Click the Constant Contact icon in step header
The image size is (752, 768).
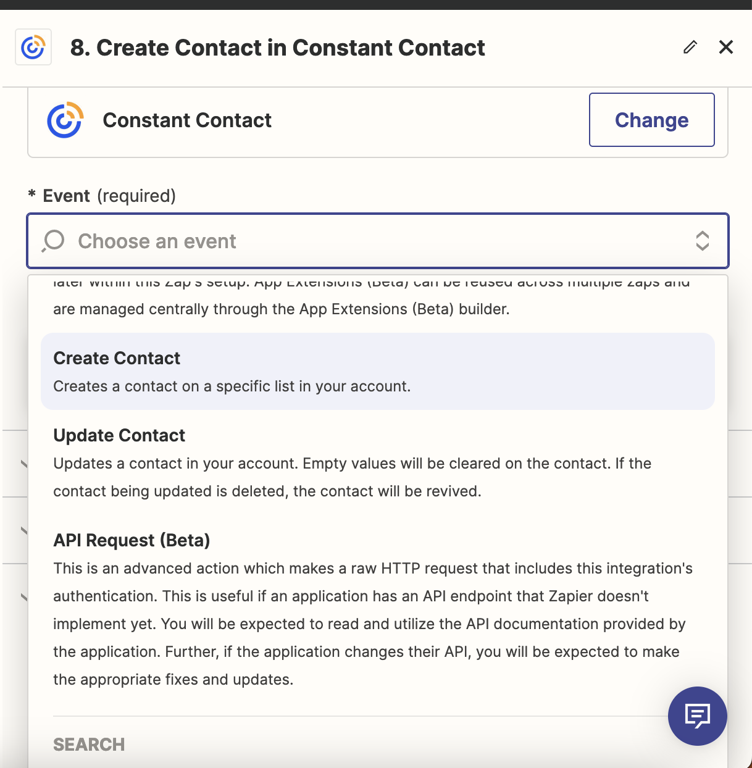33,48
